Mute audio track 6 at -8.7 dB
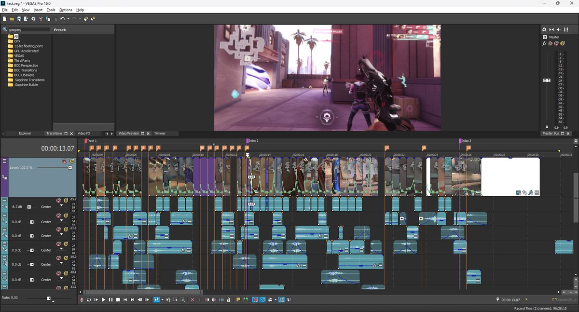579x312 pixels. [x=58, y=200]
